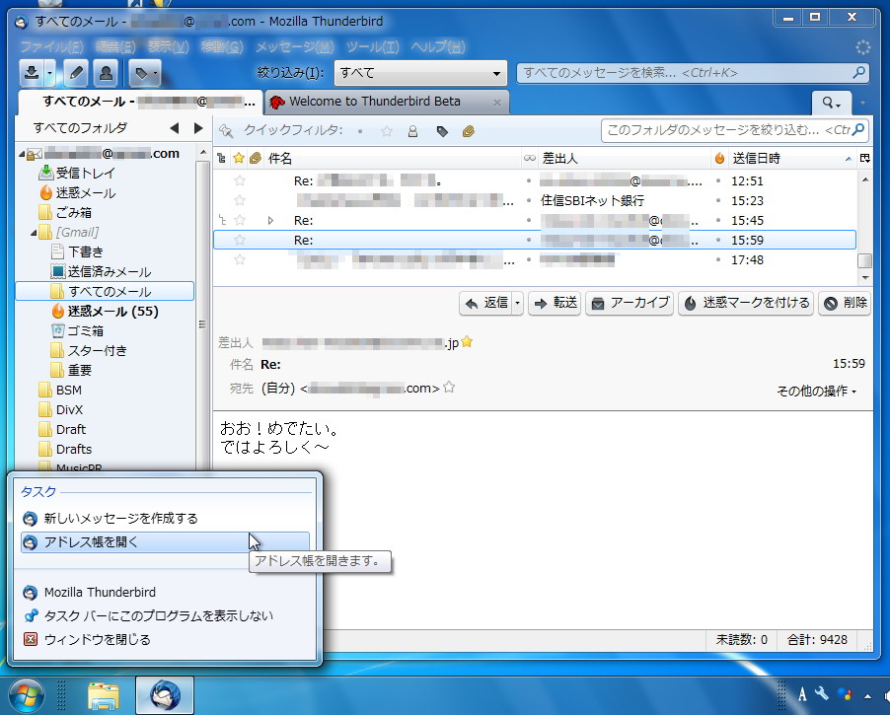Switch to the Welcome to Thunderbird Beta tab
Screen dimensions: 890x715
coord(375,102)
